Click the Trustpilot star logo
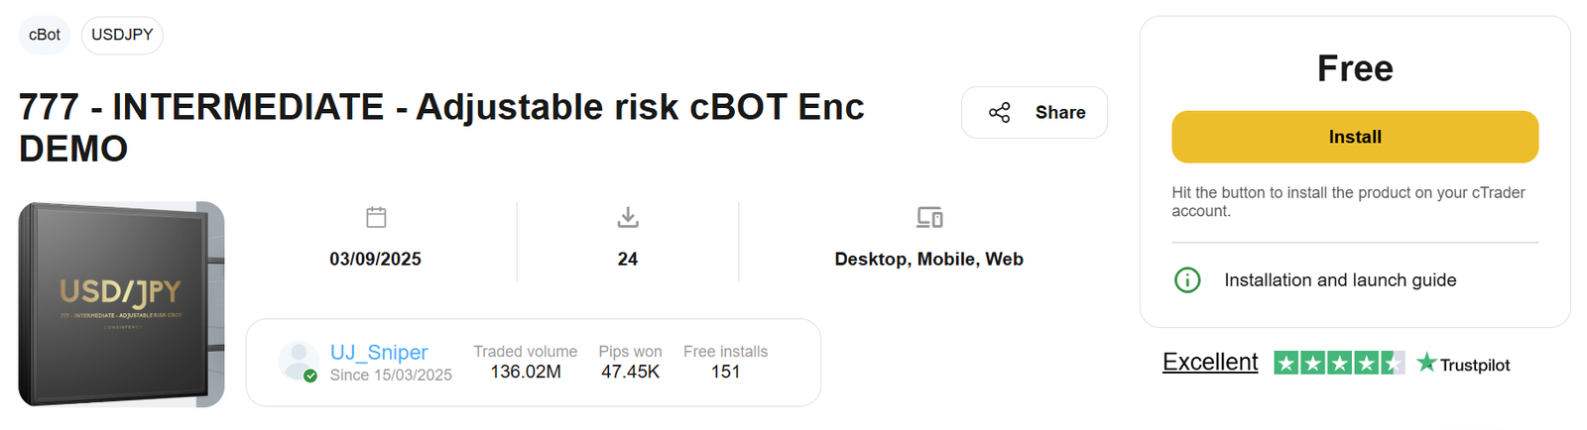The width and height of the screenshot is (1587, 430). 1426,363
